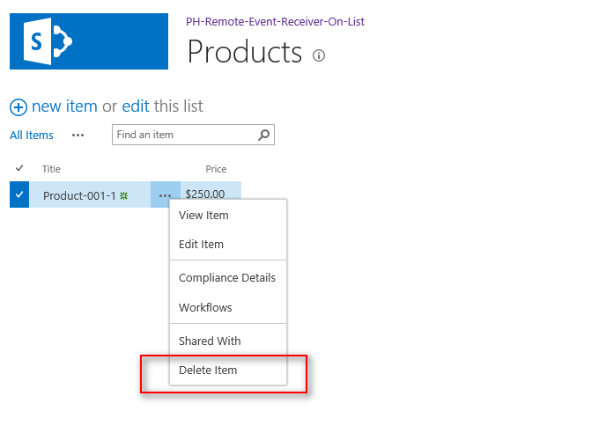Click the info icon beside Products
Screen dimensions: 606x433
pos(319,55)
